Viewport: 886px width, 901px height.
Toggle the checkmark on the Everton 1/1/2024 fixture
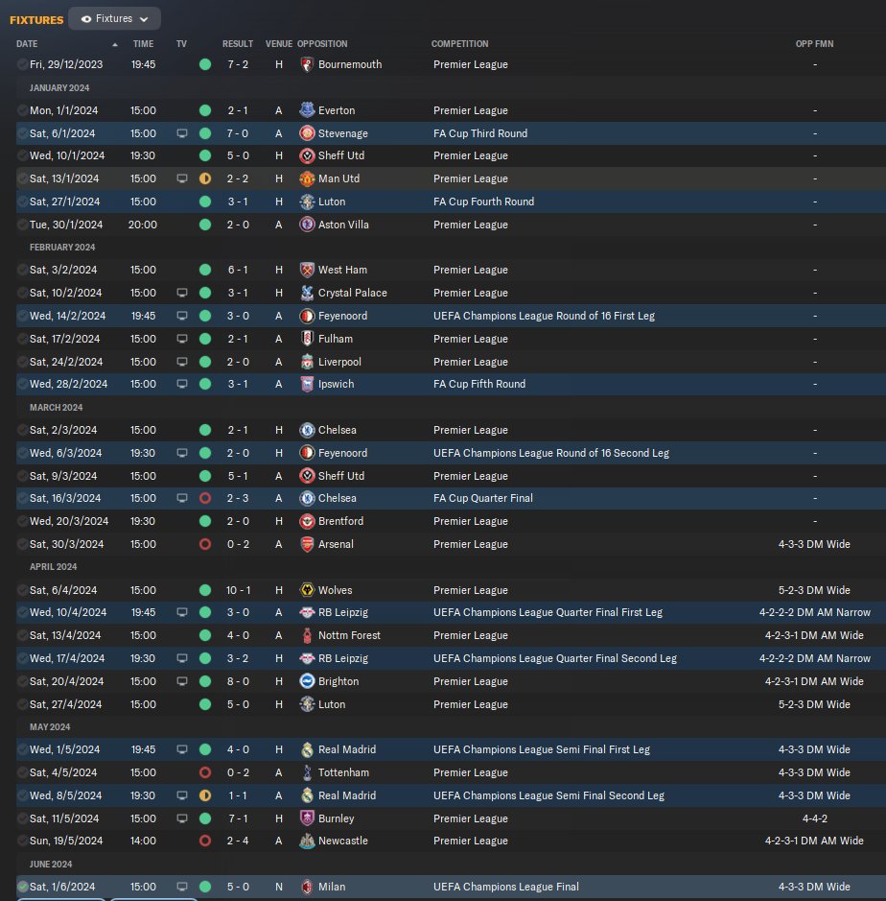[x=22, y=110]
